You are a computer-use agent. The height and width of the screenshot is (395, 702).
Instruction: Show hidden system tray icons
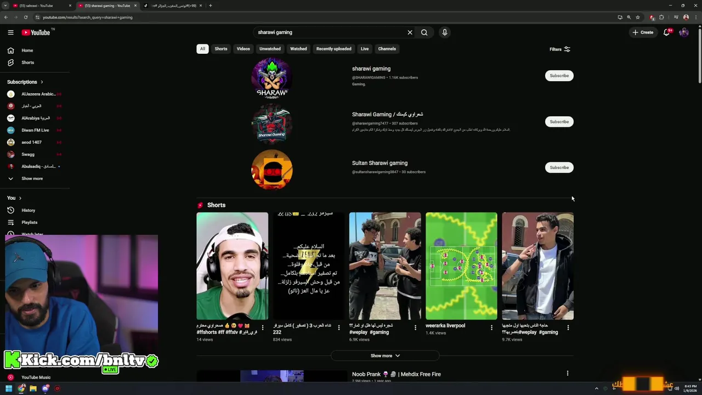(x=597, y=388)
